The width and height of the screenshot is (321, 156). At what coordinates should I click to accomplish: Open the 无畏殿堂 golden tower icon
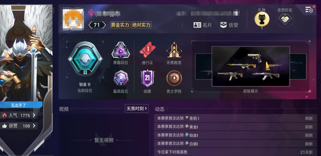pyautogui.click(x=174, y=50)
